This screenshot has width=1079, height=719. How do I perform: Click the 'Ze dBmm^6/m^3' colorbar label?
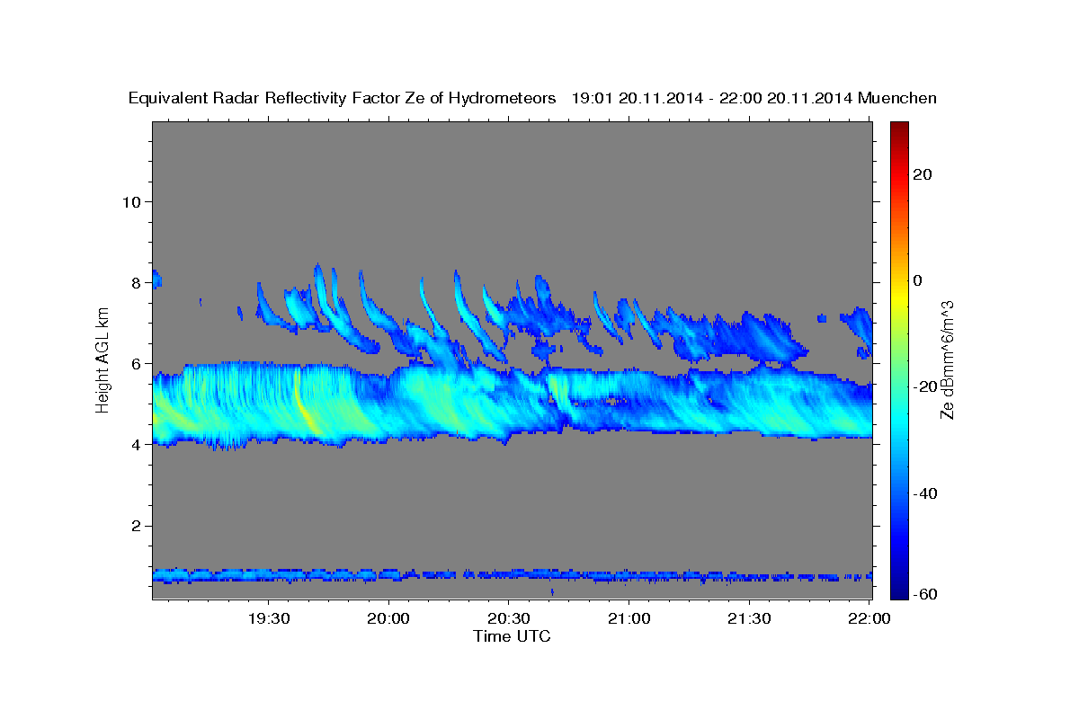point(946,359)
